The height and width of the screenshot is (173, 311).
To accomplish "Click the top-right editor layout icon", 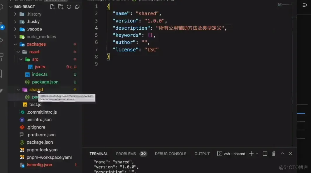I will point(305,5).
